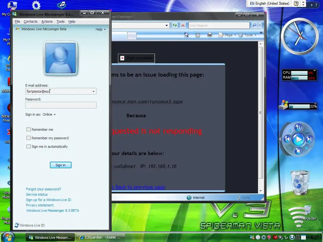Open the Tools menu in Internet Explorer toolbar

point(247,35)
